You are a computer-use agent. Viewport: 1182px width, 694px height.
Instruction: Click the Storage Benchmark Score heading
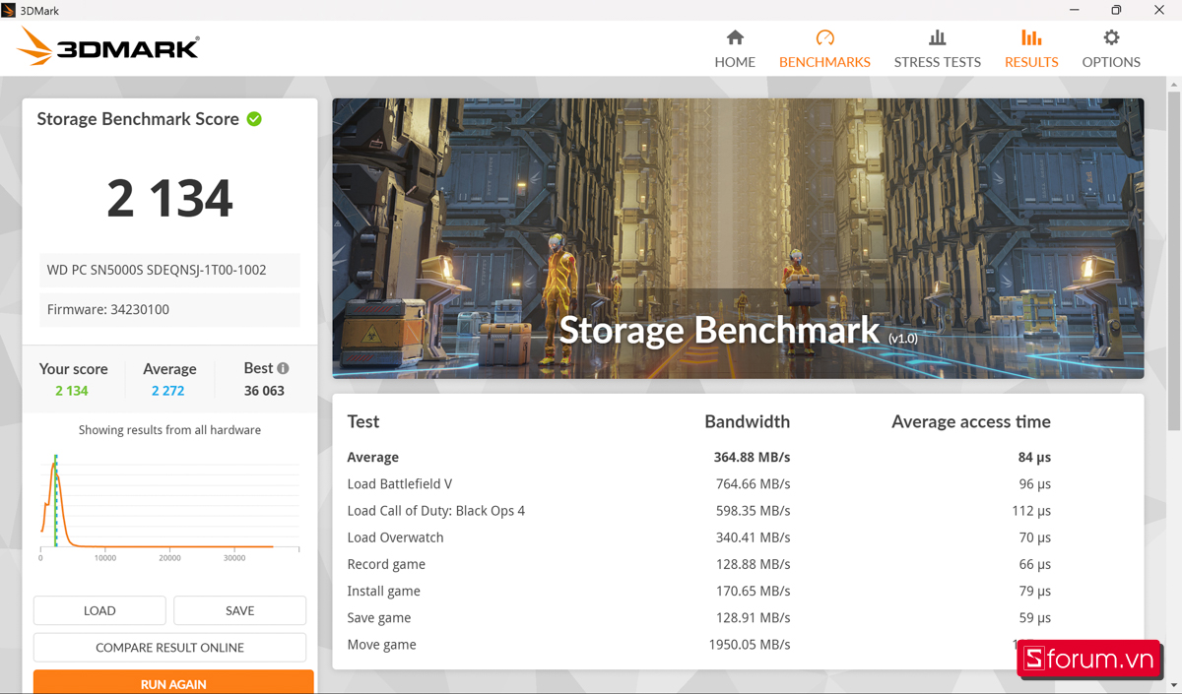pos(138,119)
